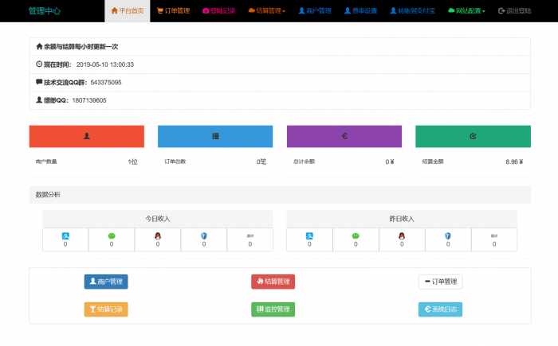
Task: Click the QQ penguin icon under 昨日收入
Action: click(402, 235)
